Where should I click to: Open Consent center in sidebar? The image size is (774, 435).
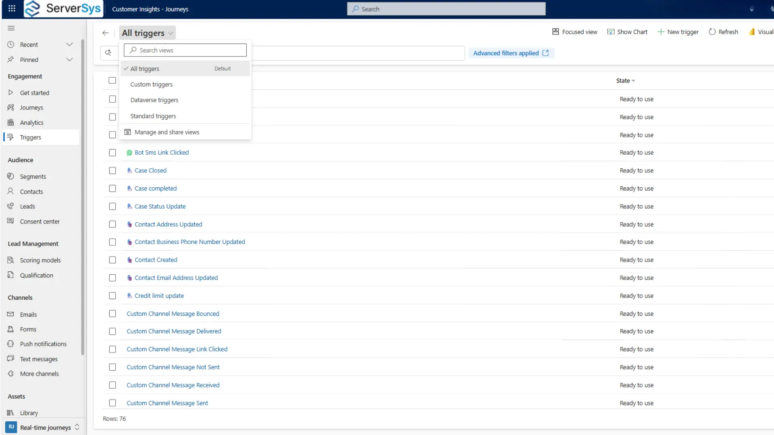(x=40, y=222)
